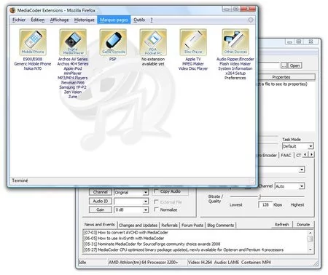Expand the Task Mode Default dropdown
The image size is (328, 275).
pos(311,146)
